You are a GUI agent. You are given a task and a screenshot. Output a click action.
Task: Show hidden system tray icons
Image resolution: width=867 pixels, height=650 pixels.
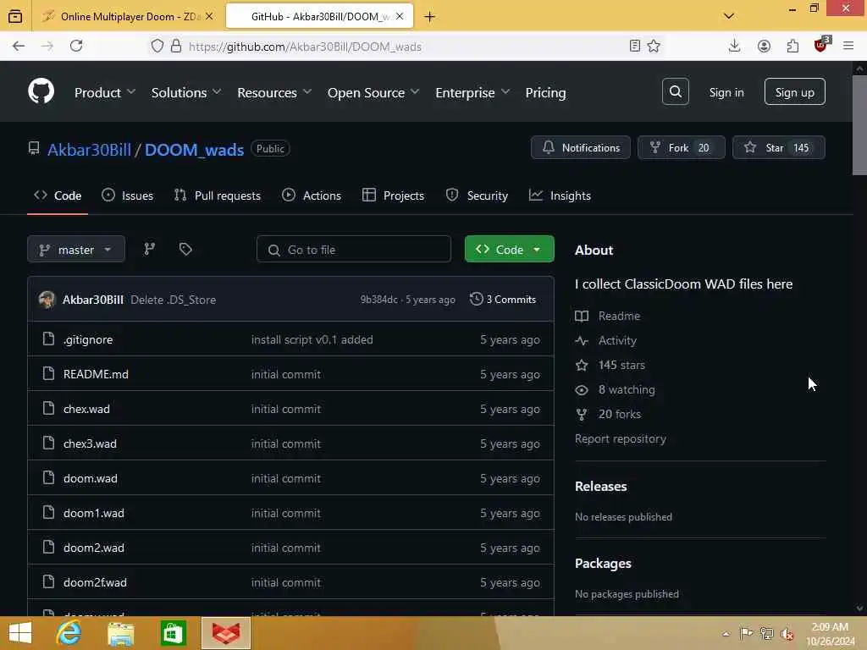pyautogui.click(x=726, y=634)
